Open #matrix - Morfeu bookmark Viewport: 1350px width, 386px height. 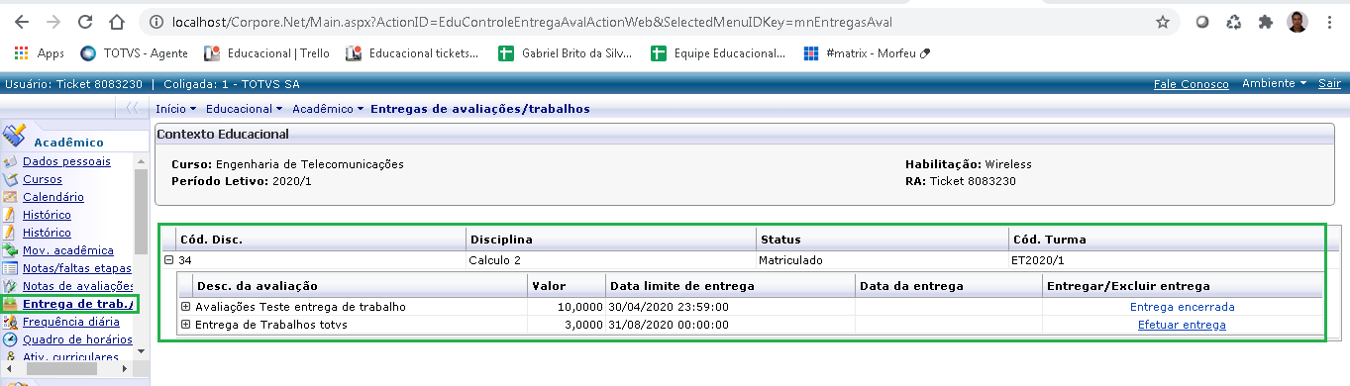(868, 53)
